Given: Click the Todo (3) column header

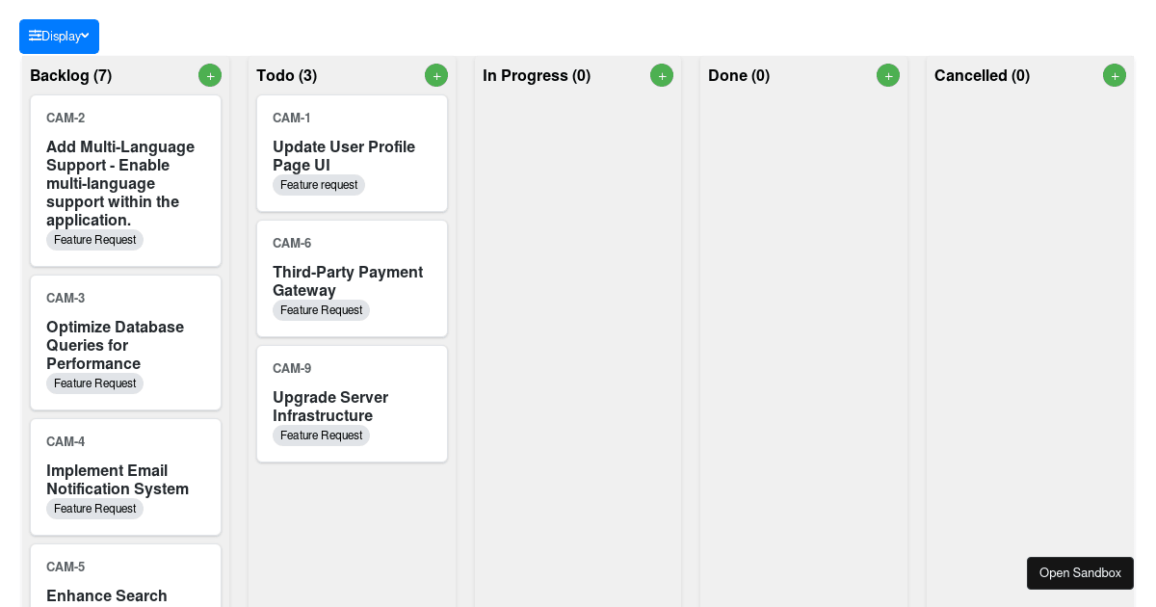Looking at the screenshot, I should (287, 75).
